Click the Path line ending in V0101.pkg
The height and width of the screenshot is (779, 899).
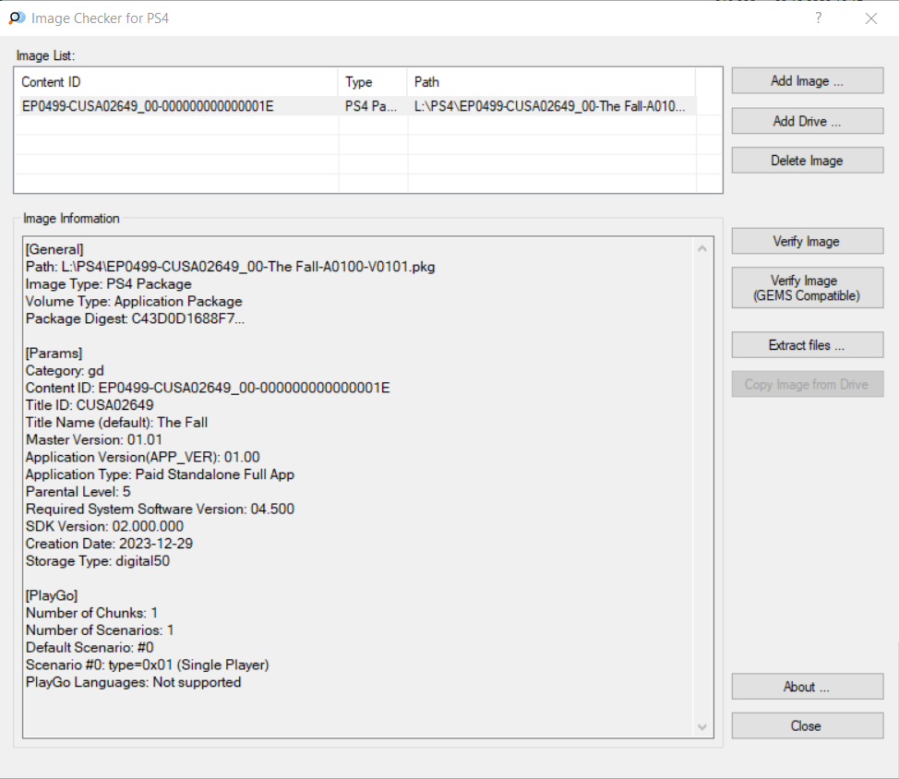tap(231, 267)
